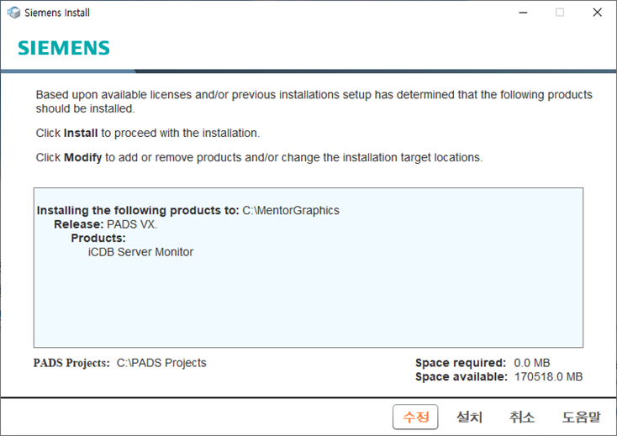Click the 수정 (Modify) button
Image resolution: width=617 pixels, height=436 pixels.
[415, 417]
